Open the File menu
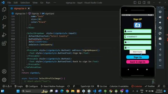168x94 pixels. (9, 3)
